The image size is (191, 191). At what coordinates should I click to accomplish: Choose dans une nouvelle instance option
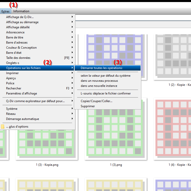tap(99, 86)
